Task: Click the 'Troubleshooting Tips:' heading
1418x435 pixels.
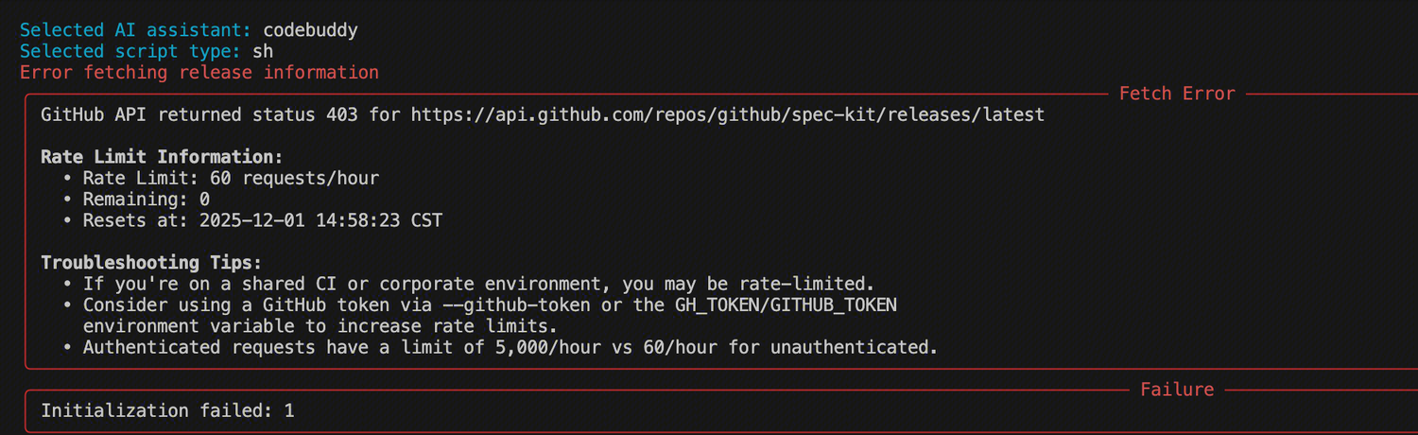Action: (x=151, y=263)
